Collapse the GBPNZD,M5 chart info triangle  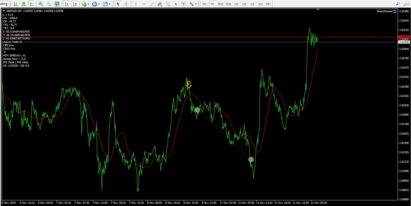coord(4,11)
